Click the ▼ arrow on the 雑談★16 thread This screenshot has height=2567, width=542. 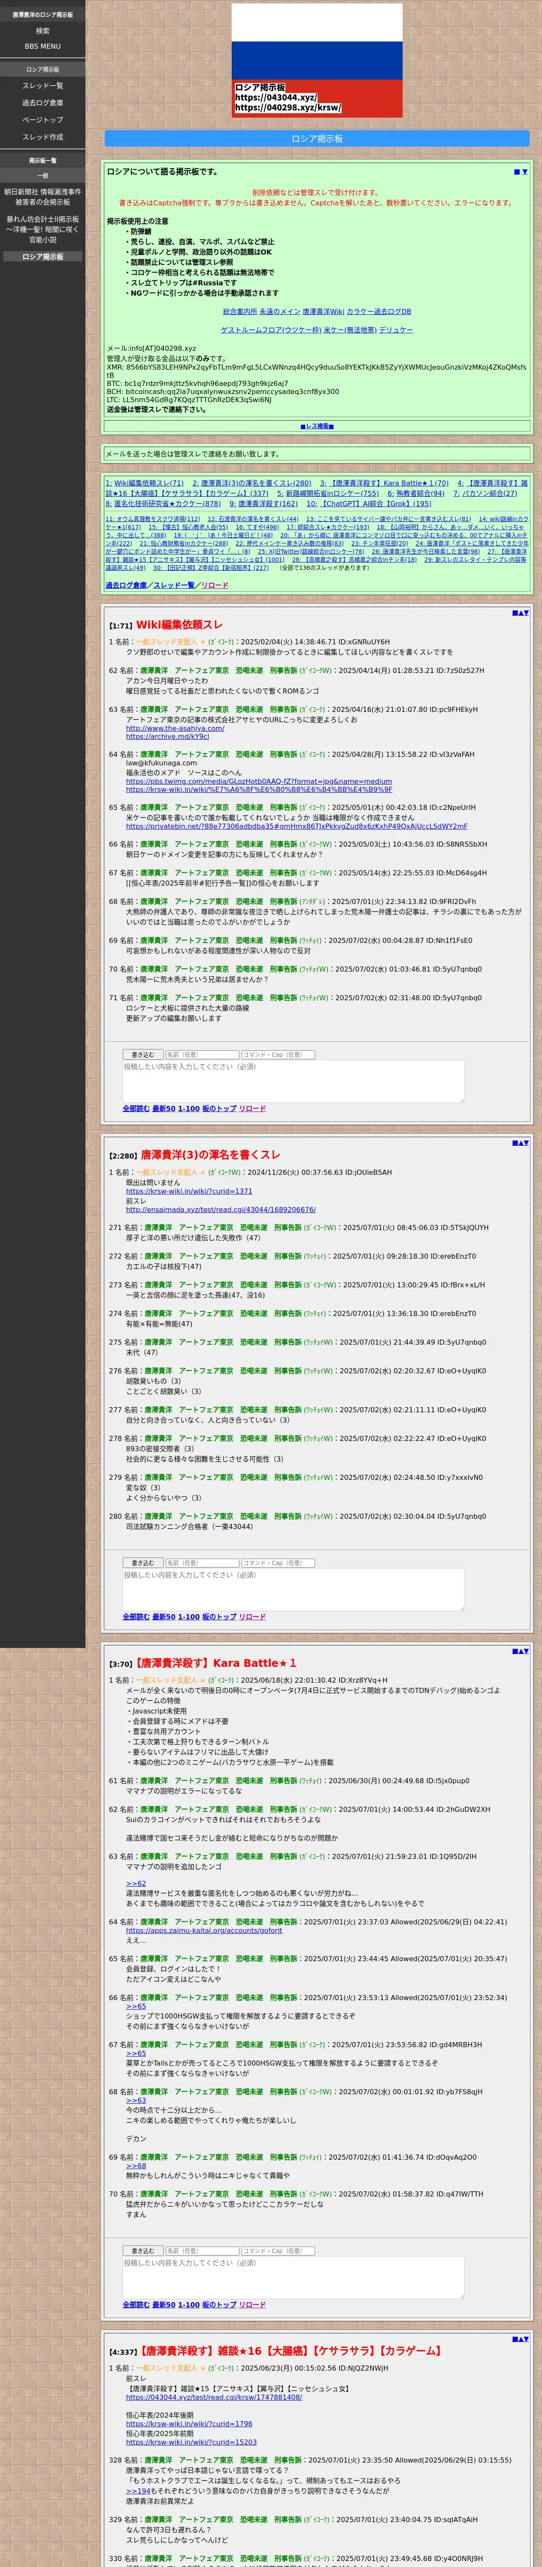pos(526,2339)
